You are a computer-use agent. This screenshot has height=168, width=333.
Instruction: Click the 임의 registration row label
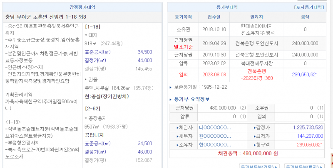tap(182, 75)
